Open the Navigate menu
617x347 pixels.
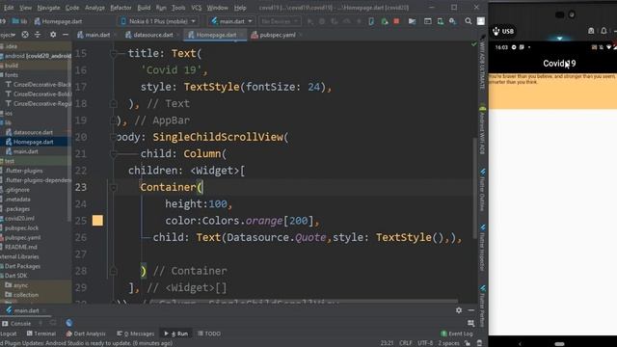tap(48, 8)
